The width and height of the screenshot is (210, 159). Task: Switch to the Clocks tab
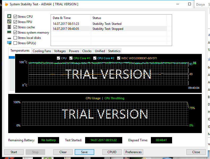tap(87, 51)
